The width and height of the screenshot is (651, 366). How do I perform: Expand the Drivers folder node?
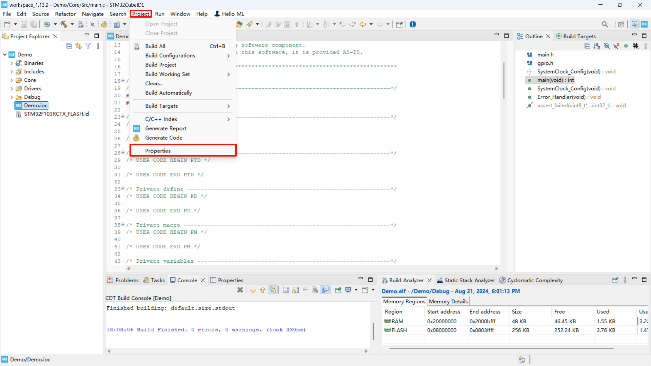[x=12, y=89]
